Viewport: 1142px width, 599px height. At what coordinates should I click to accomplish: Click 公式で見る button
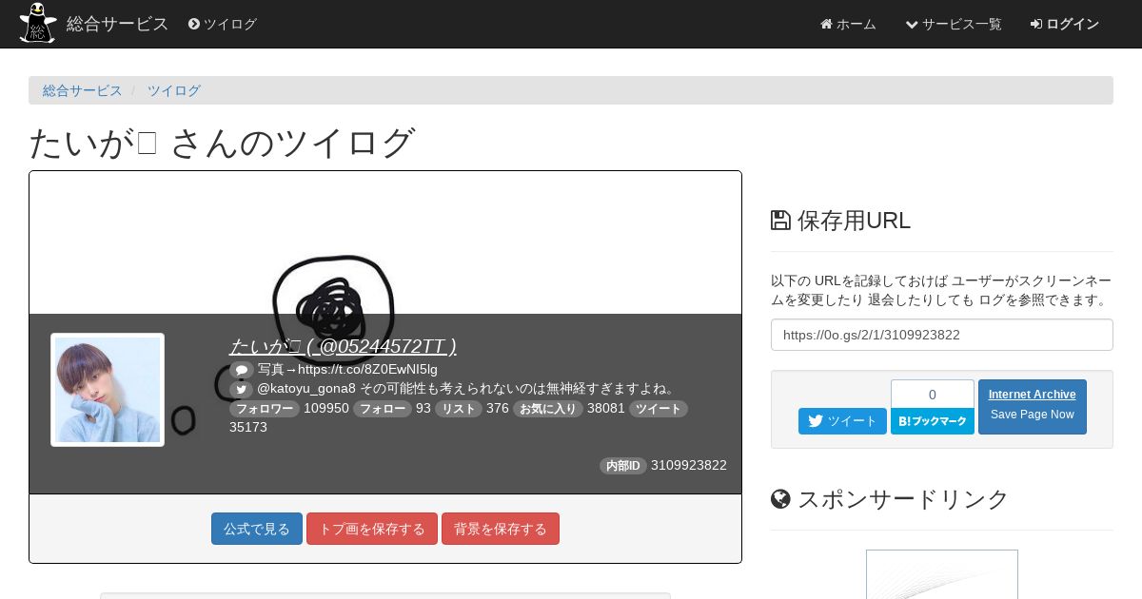point(257,529)
